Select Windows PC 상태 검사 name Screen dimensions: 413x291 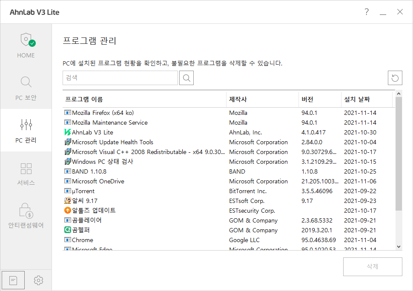[x=103, y=162]
